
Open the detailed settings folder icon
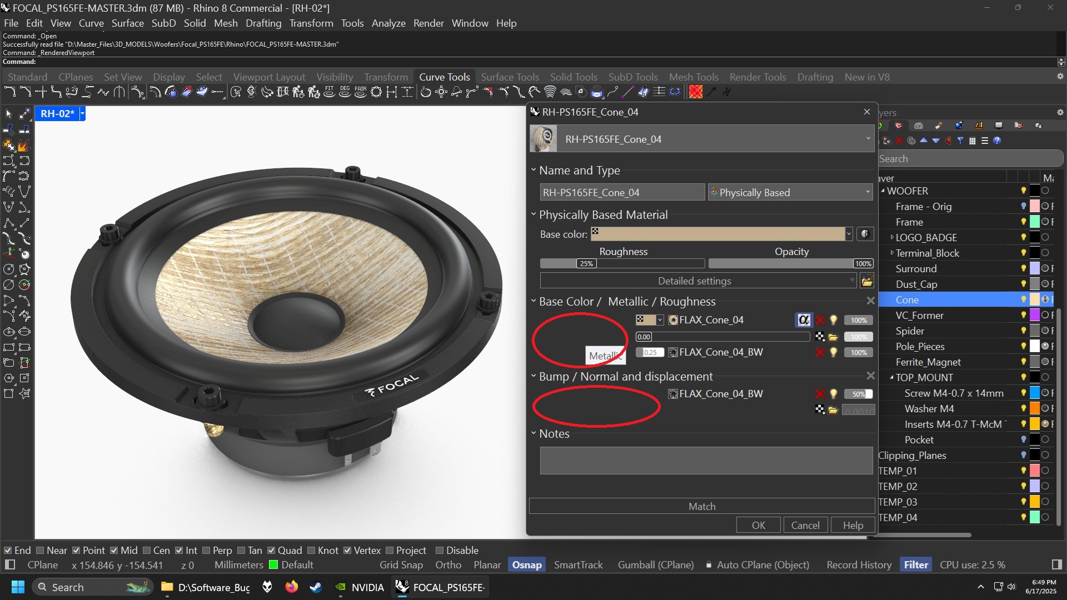pyautogui.click(x=867, y=281)
